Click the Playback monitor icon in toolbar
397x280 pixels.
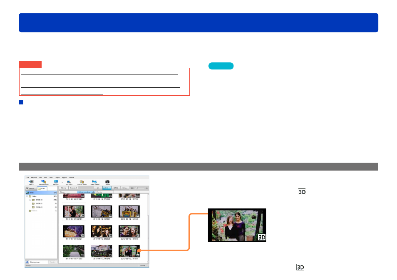56,182
